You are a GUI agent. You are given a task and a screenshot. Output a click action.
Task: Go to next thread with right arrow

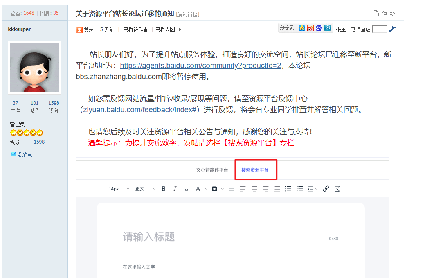pos(392,14)
